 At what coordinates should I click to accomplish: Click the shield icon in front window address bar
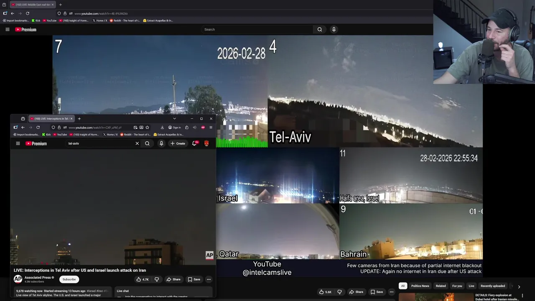point(53,128)
